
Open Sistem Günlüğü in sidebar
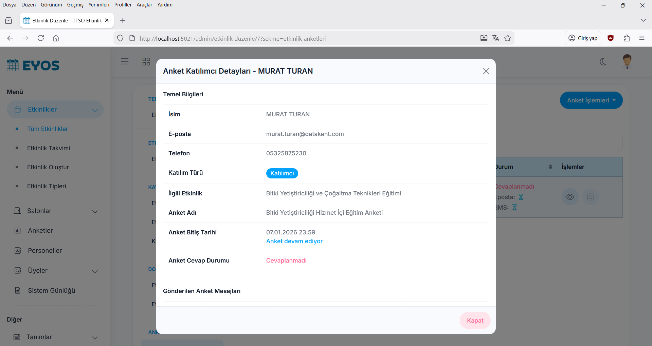point(51,291)
